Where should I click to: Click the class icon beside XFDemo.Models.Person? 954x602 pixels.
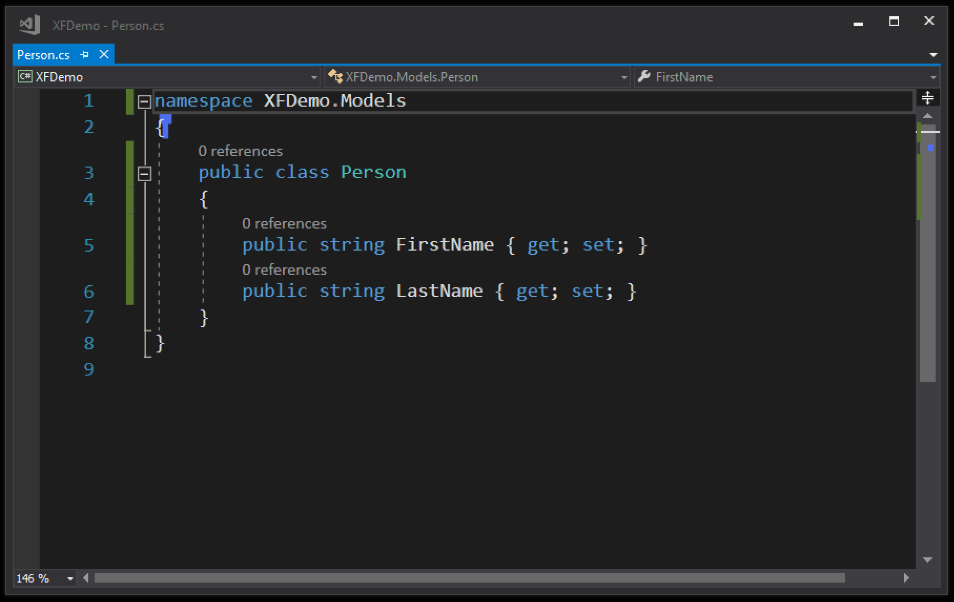pos(335,77)
